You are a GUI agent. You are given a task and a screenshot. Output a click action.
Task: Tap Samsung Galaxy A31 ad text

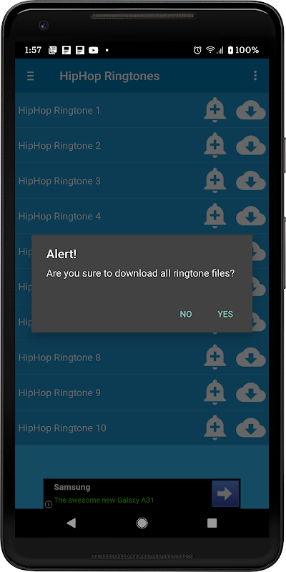click(x=104, y=500)
